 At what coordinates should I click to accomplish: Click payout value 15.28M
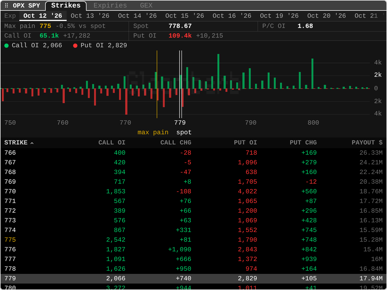pos(371,240)
